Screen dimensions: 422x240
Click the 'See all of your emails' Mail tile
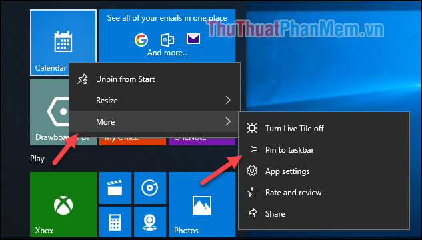[167, 36]
